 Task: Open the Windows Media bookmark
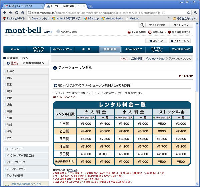click(112, 18)
